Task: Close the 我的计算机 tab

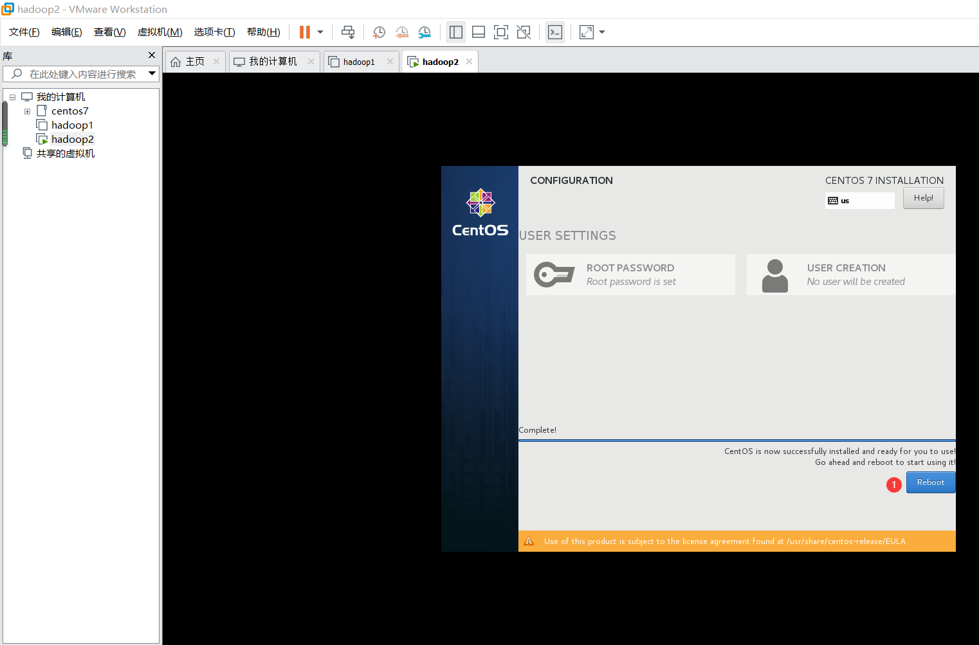Action: (311, 62)
